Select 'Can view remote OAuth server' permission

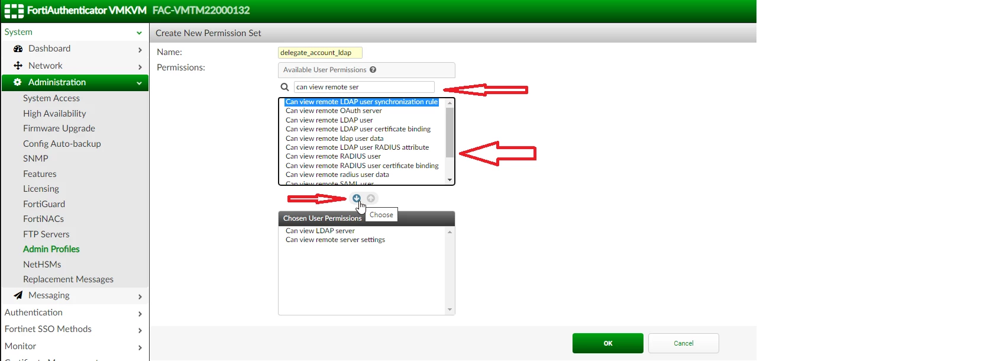pyautogui.click(x=334, y=111)
